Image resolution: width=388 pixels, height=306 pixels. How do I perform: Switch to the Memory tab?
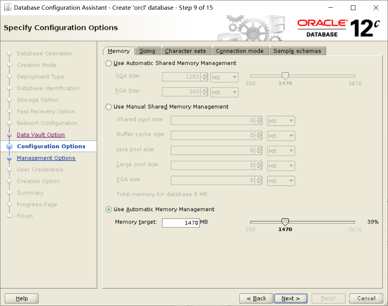pos(119,51)
